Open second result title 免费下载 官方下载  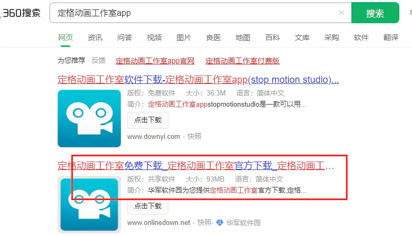click(196, 166)
